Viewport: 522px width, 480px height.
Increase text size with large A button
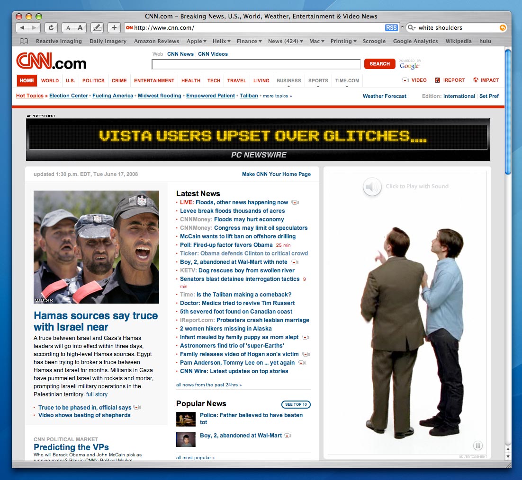tap(80, 28)
